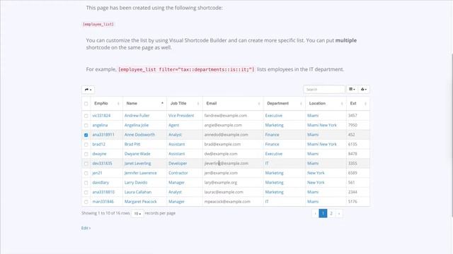
Task: Click email fandrew@example.com cell
Action: (226, 116)
